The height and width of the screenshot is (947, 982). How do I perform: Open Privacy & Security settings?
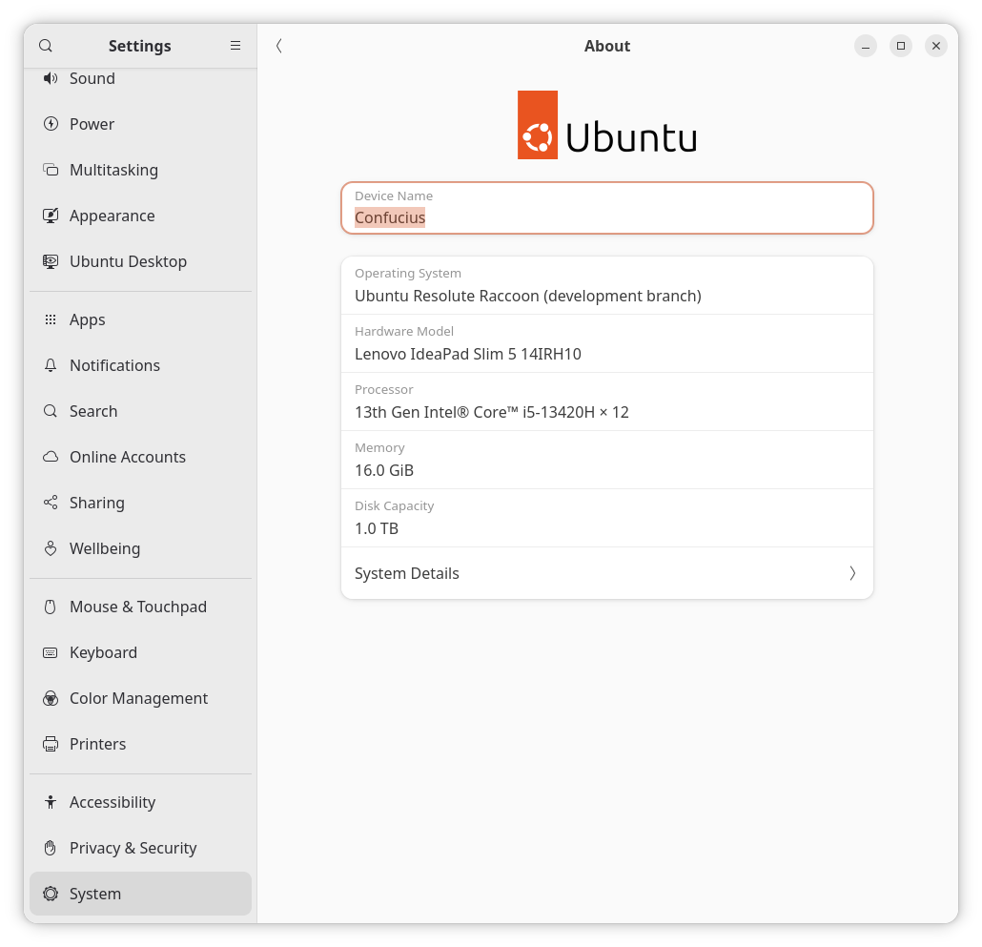pyautogui.click(x=133, y=848)
